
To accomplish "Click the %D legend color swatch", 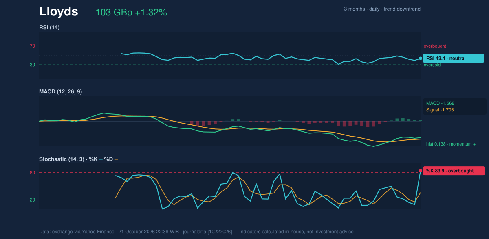I will [x=116, y=159].
